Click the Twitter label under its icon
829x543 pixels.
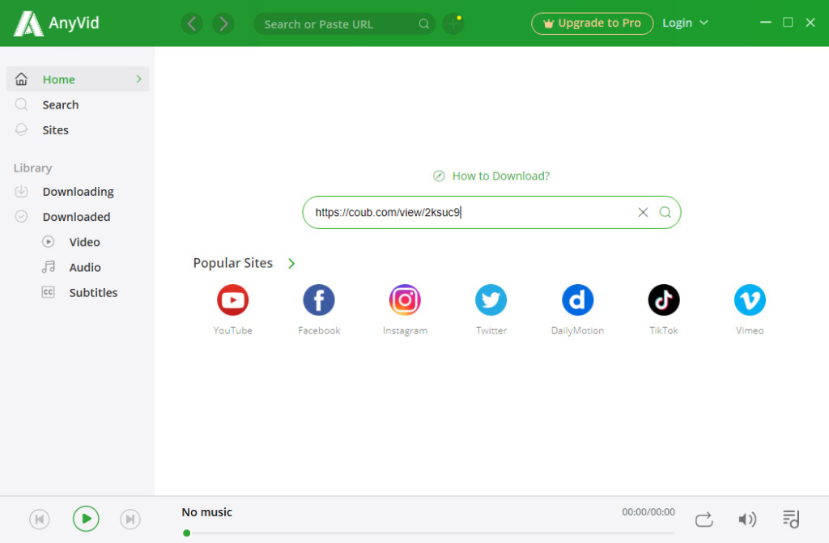(491, 330)
